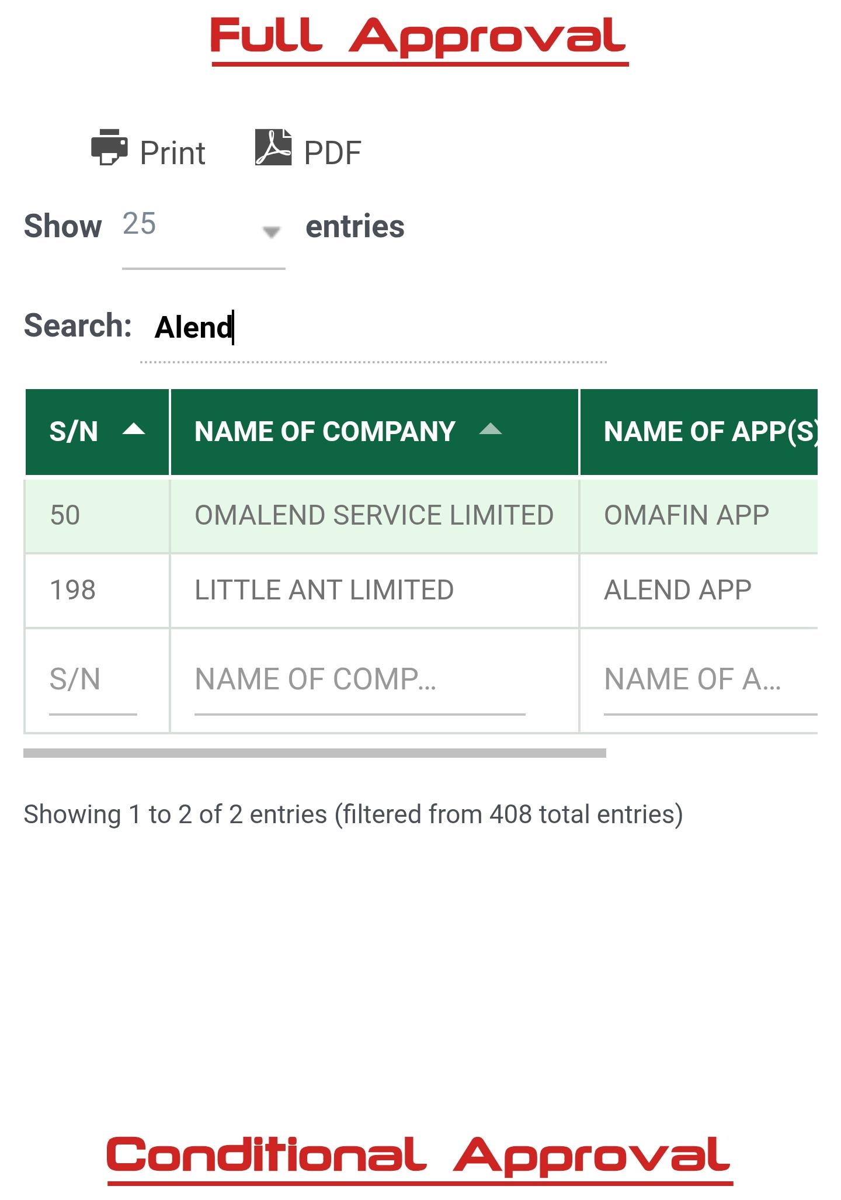Click the PDF document icon
Screen dimensions: 841x1200
click(273, 147)
